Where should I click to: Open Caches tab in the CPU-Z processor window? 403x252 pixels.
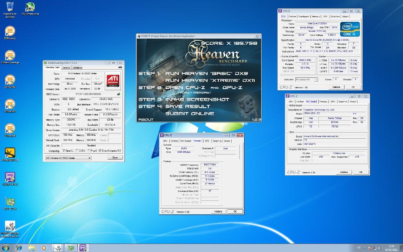click(x=293, y=17)
